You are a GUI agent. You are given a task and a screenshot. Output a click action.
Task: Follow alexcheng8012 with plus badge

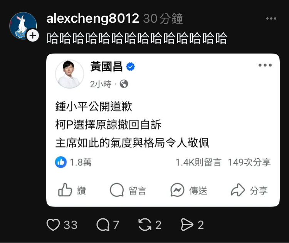pyautogui.click(x=33, y=35)
